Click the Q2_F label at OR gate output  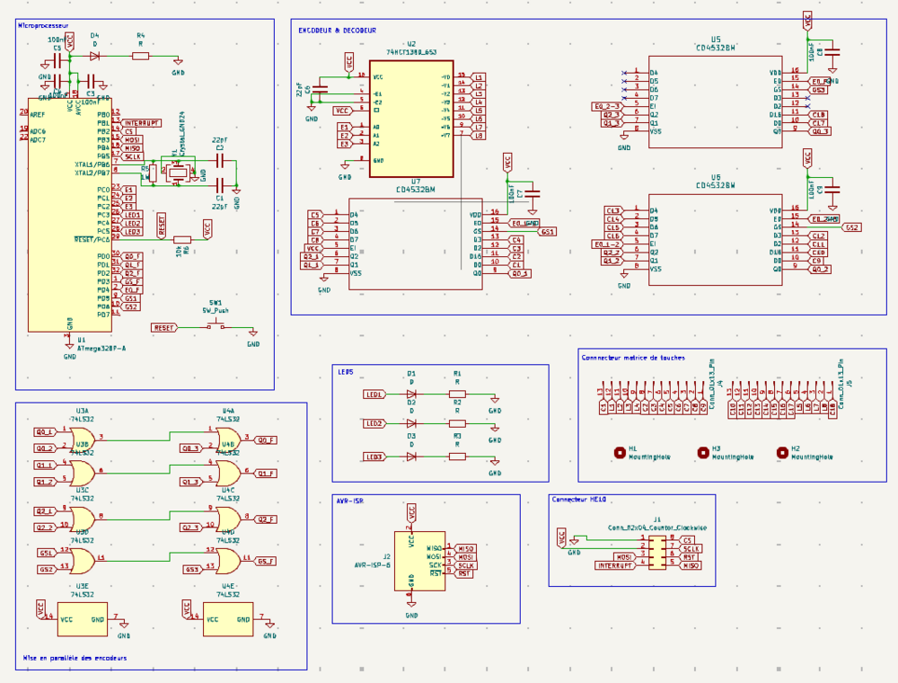(x=266, y=519)
